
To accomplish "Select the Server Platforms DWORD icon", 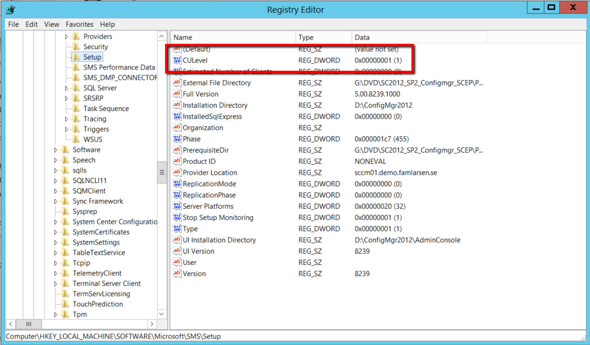I will [177, 206].
